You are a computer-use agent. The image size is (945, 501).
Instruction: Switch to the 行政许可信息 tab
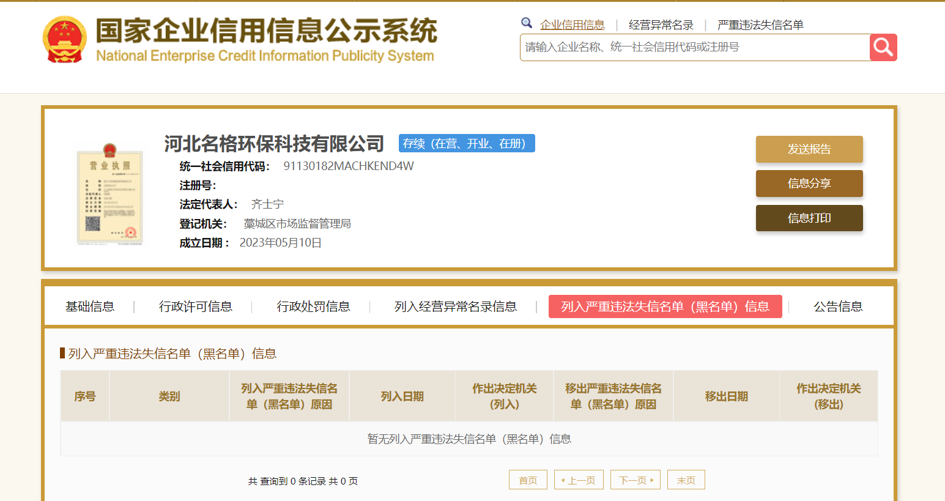(196, 306)
